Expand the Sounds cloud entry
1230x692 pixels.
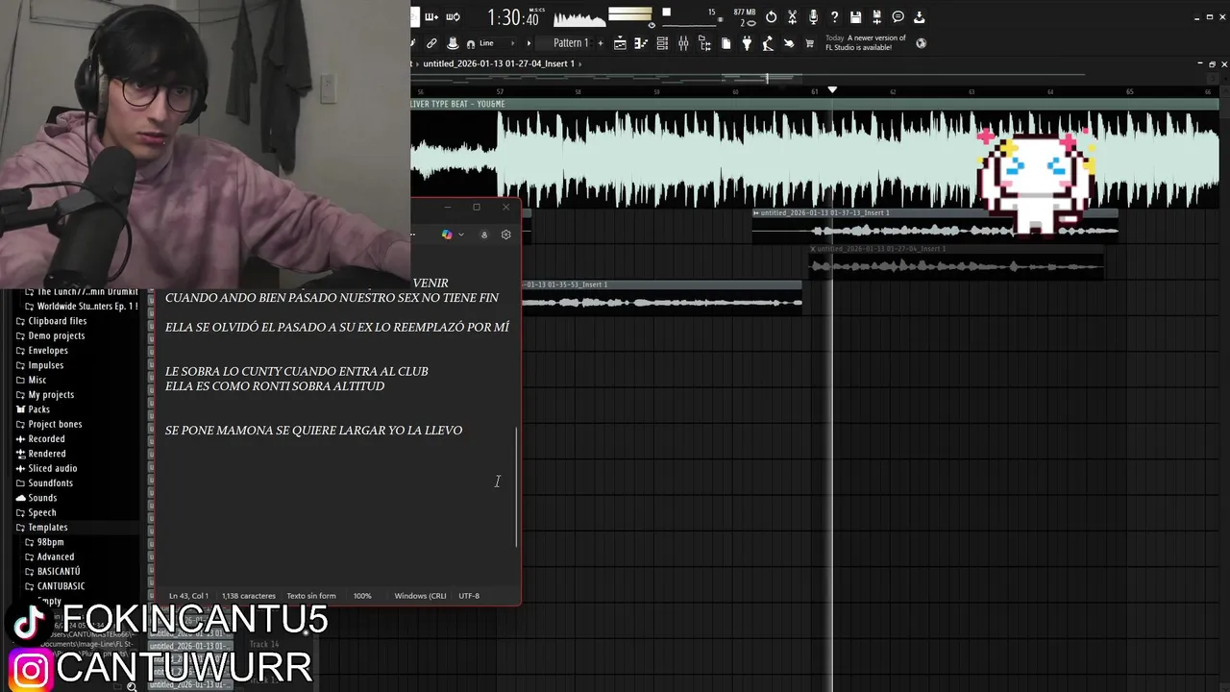[x=42, y=498]
